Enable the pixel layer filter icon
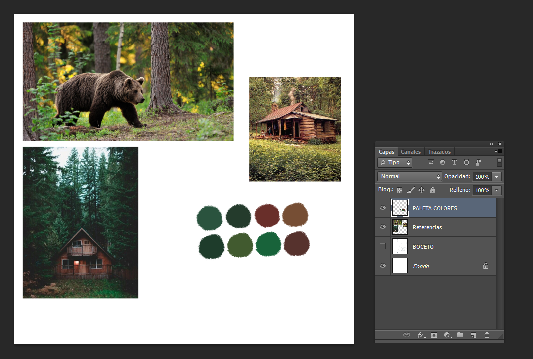The height and width of the screenshot is (359, 533). 431,163
